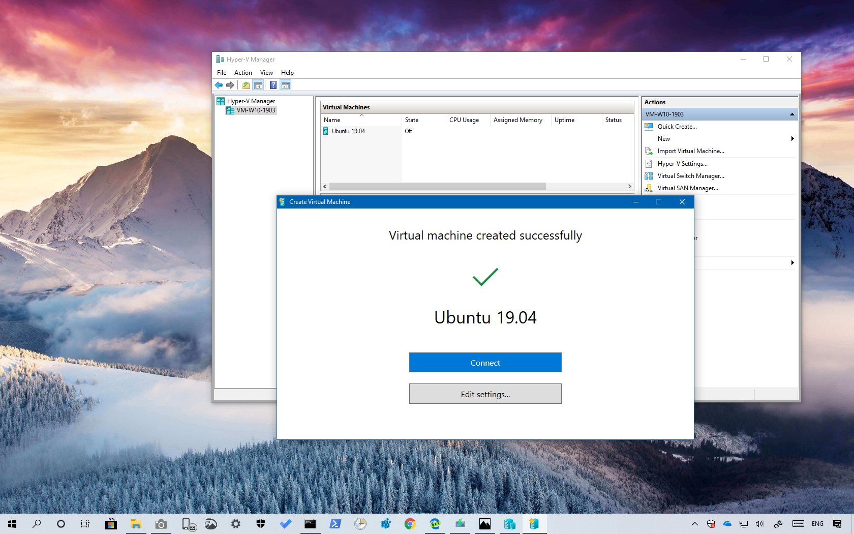
Task: Expand the New submenu arrow
Action: tap(792, 138)
